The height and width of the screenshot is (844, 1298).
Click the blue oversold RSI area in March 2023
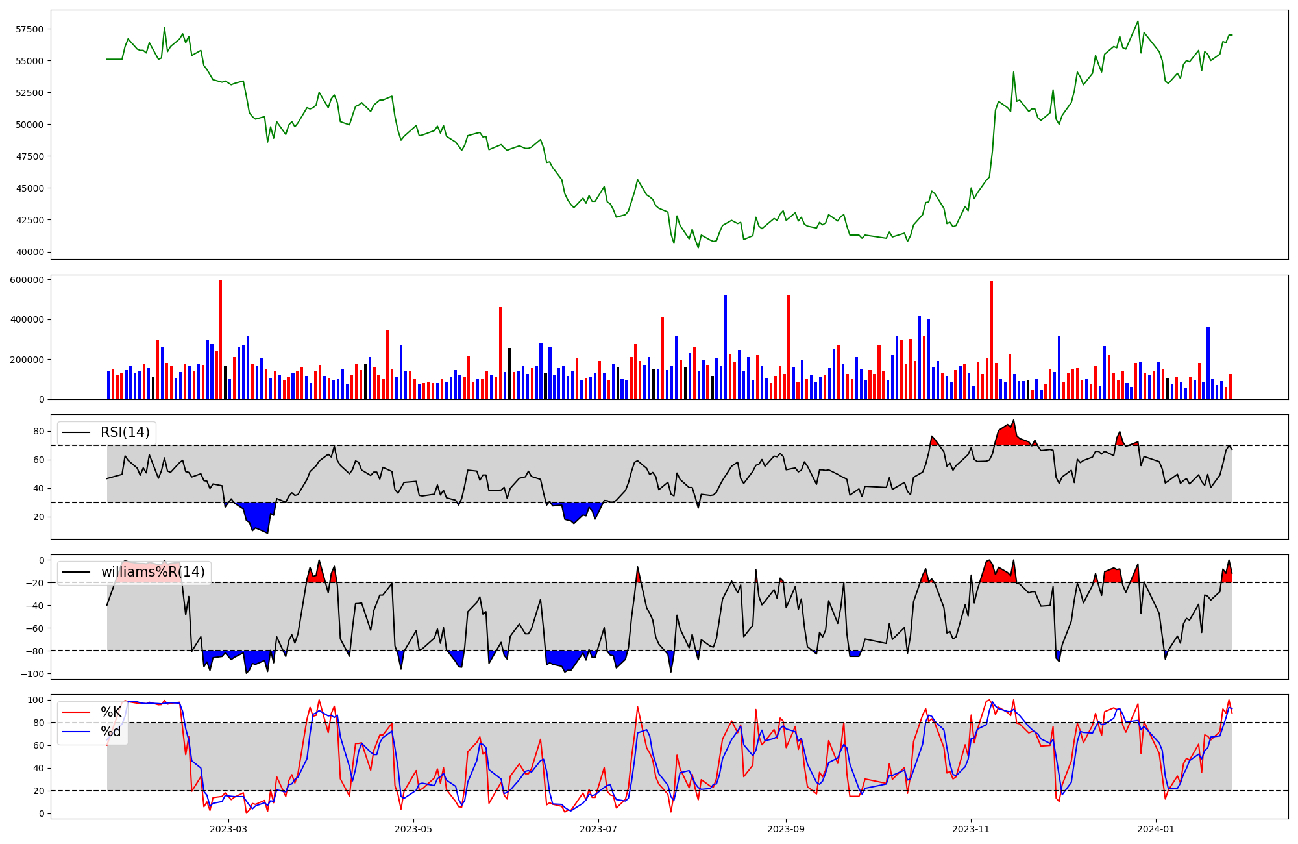(260, 516)
